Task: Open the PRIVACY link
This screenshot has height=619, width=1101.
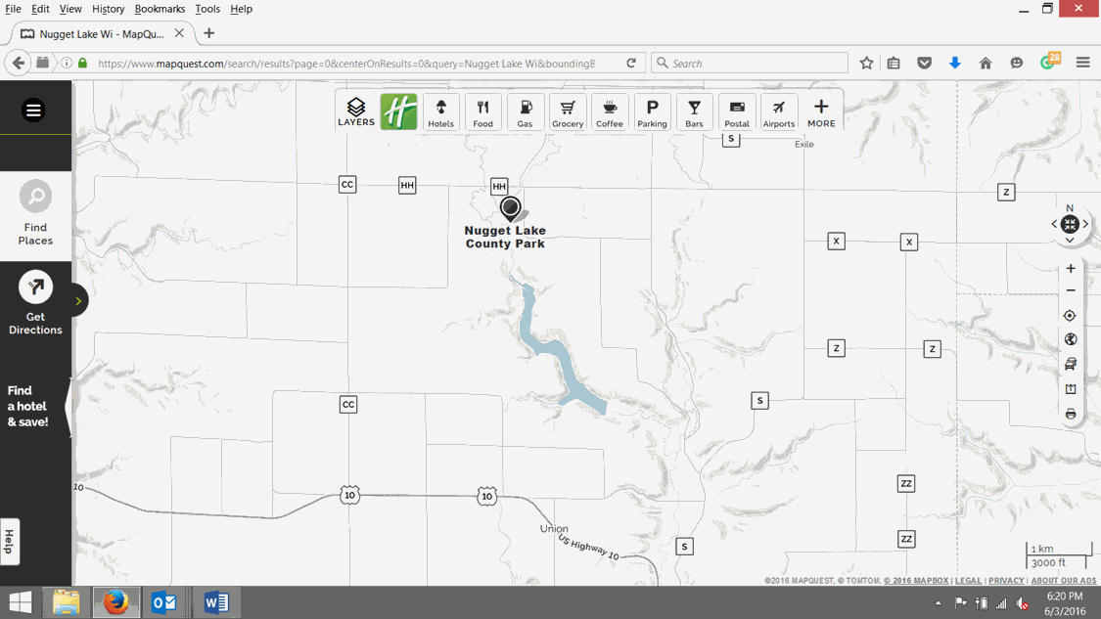Action: pos(1006,581)
